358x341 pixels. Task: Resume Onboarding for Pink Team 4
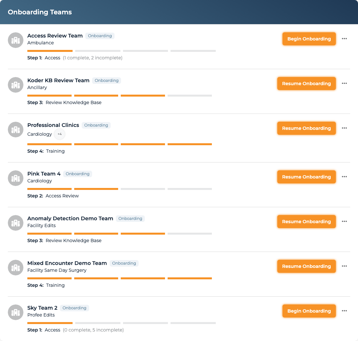pos(306,177)
